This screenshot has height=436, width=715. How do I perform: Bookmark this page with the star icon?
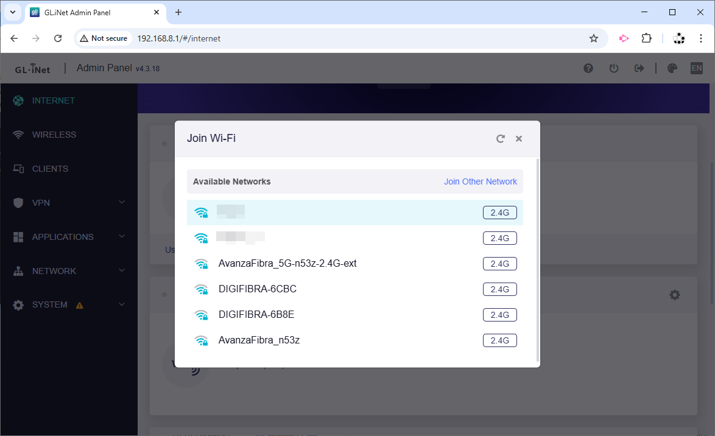[594, 38]
